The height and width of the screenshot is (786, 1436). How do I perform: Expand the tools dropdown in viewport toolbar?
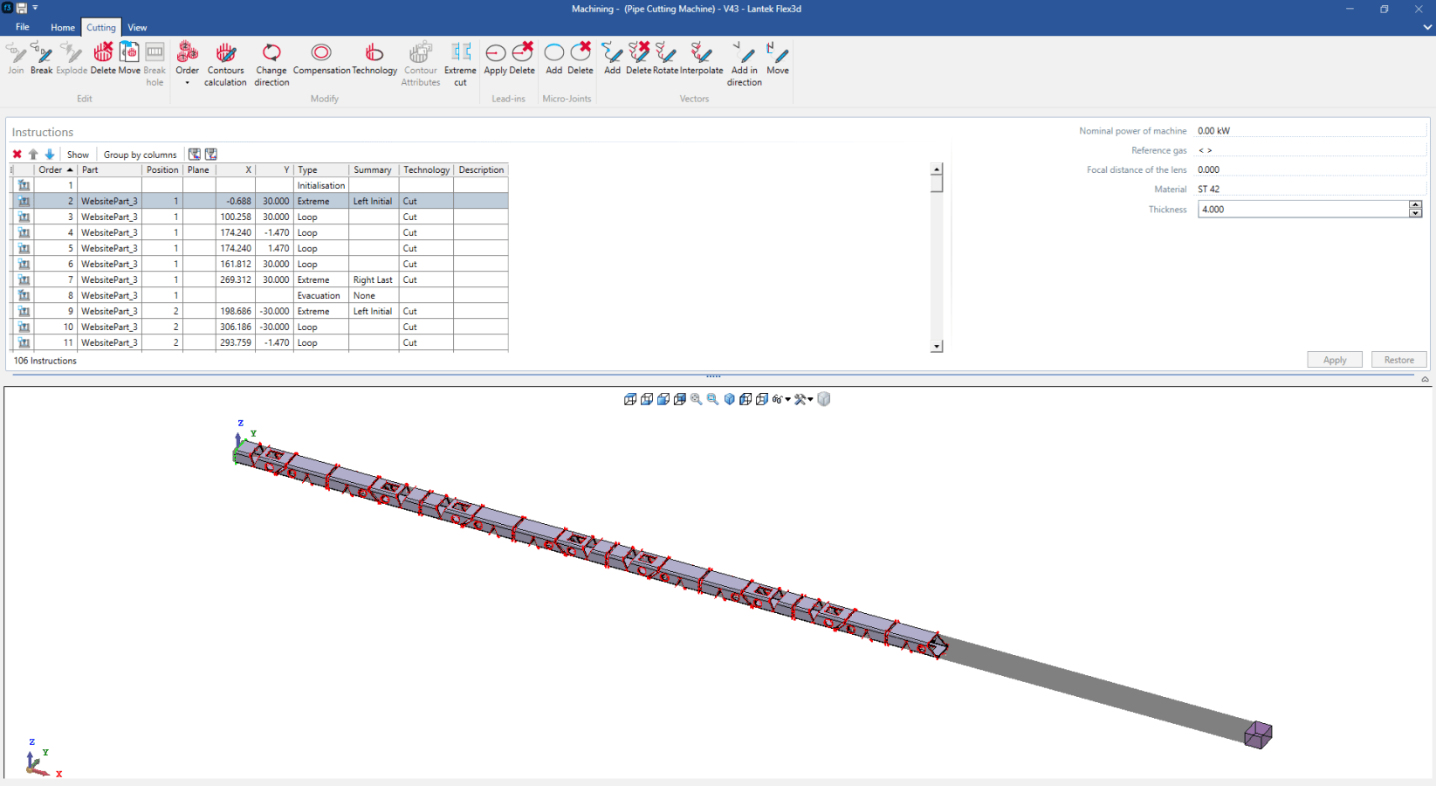click(810, 400)
